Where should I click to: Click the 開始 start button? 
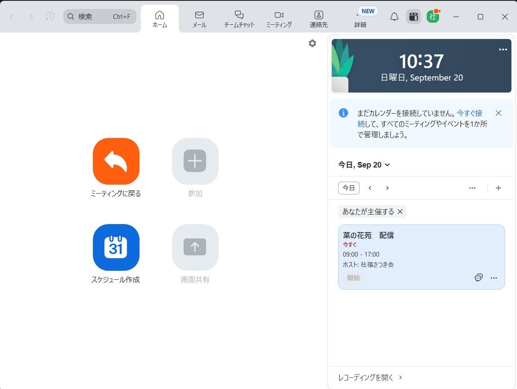(x=354, y=278)
